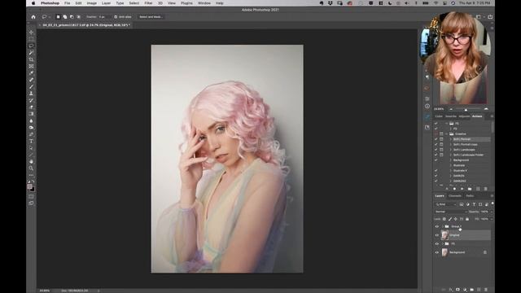This screenshot has width=521, height=293.
Task: Select the Original layer thumbnail
Action: (444, 235)
